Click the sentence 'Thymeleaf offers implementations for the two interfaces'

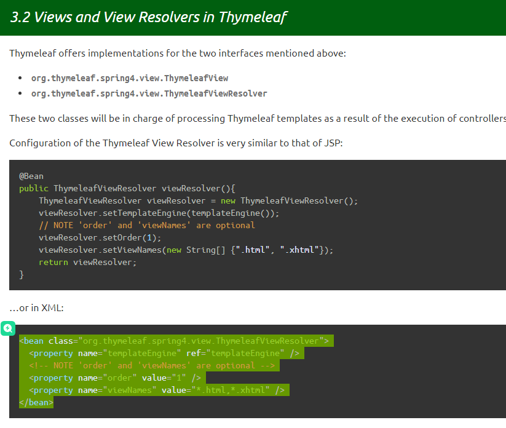tap(178, 53)
